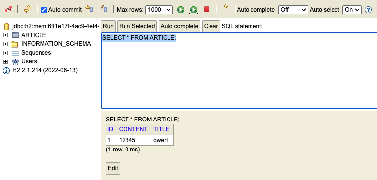Click the highlighted SELECT statement text
377x180 pixels.
pos(139,38)
